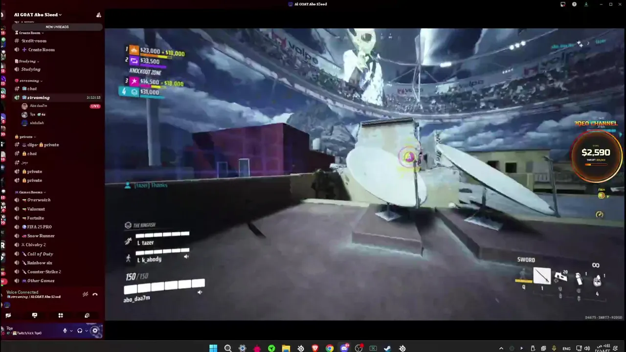Open the Discord help icon in the title bar

(574, 4)
